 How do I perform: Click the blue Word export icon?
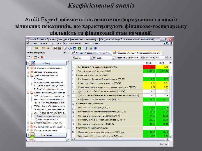tap(74, 48)
